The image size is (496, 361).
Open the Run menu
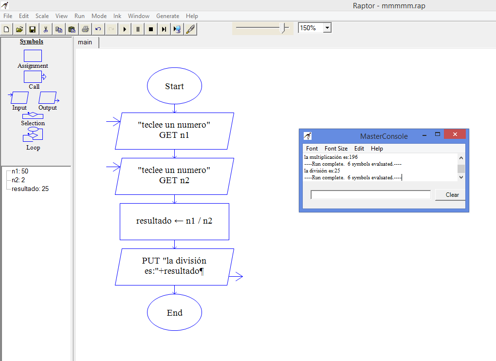click(x=79, y=16)
